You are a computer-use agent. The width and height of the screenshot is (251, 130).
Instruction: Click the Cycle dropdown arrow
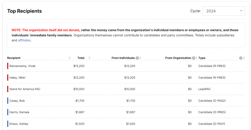coord(241,11)
